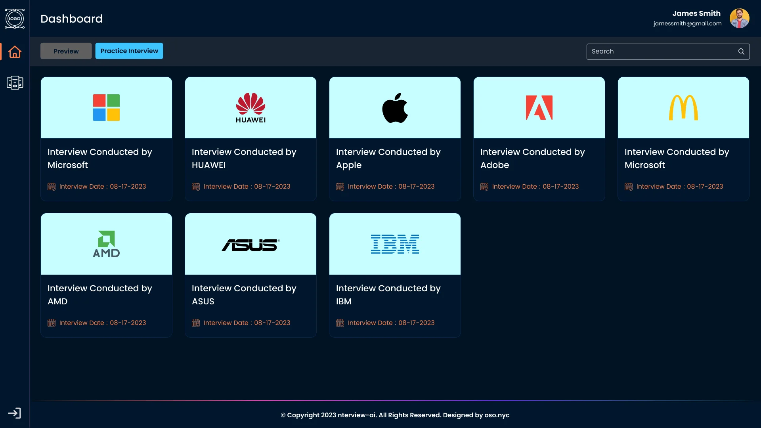Click the calendar icon on the AMD card
This screenshot has width=761, height=428.
(x=52, y=323)
